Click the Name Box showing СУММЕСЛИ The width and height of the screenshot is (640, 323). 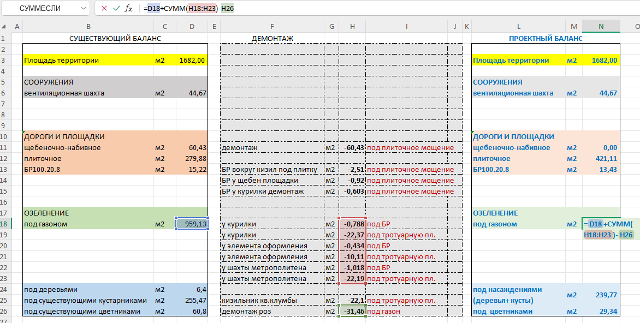[45, 8]
